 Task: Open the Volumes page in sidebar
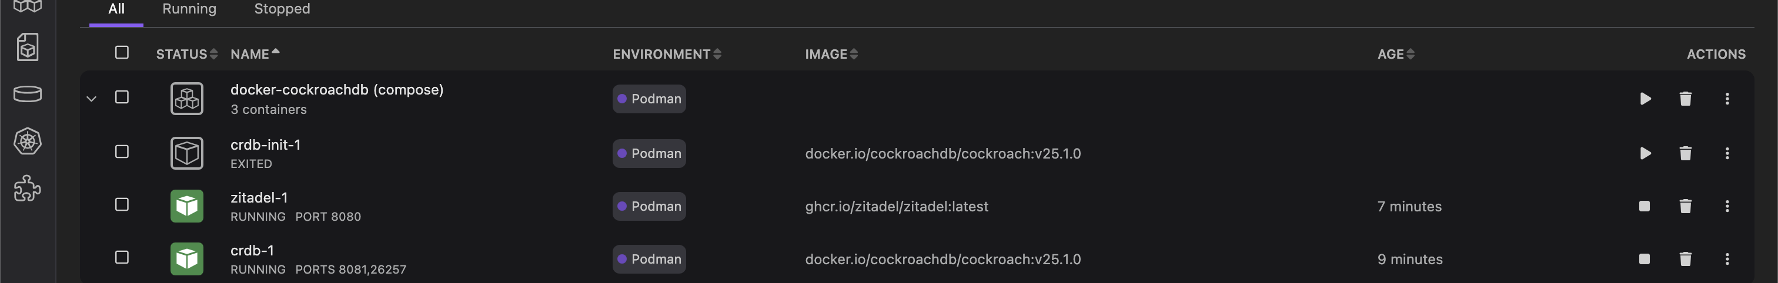pos(28,95)
